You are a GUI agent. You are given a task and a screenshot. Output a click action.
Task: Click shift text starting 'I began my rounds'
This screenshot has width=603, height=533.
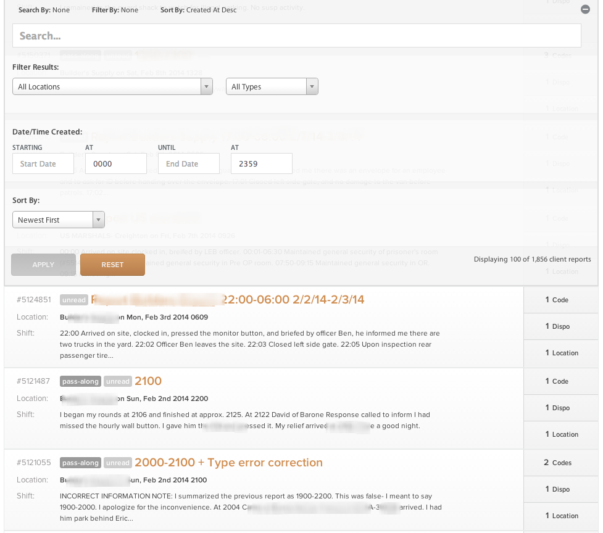tap(245, 420)
